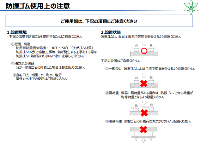
Task: Click the down arrow above the 一部受け diagram
Action: click(x=144, y=76)
